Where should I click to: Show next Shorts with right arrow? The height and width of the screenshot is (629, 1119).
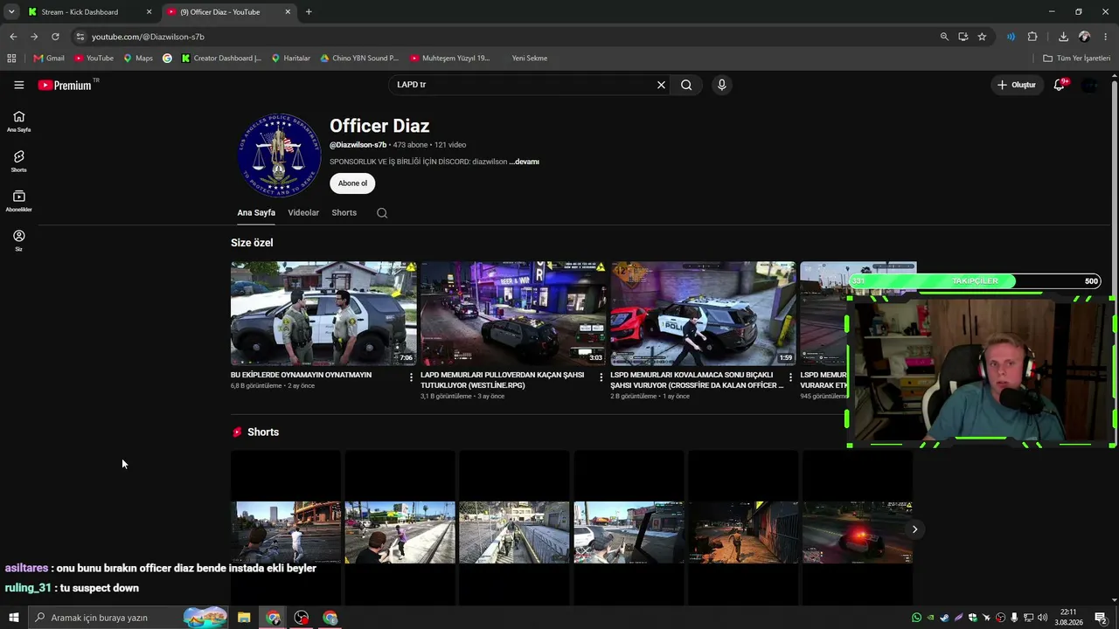tap(914, 529)
